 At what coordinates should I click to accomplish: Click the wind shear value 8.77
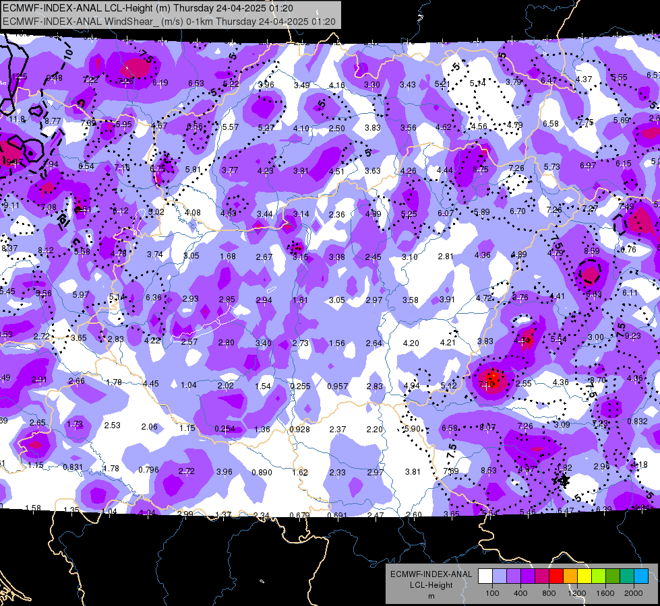click(53, 121)
